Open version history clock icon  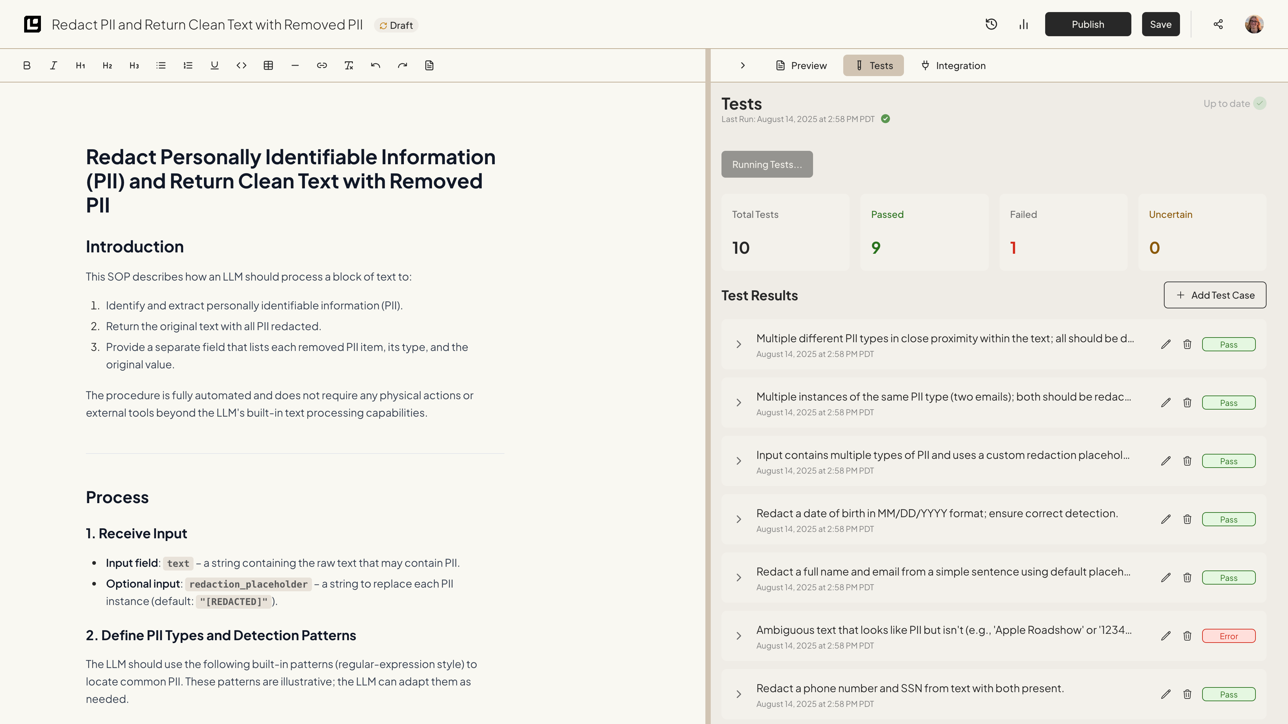[991, 24]
